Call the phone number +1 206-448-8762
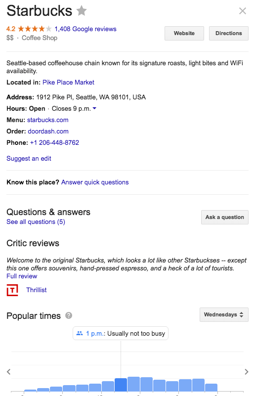This screenshot has height=396, width=254. [x=54, y=143]
